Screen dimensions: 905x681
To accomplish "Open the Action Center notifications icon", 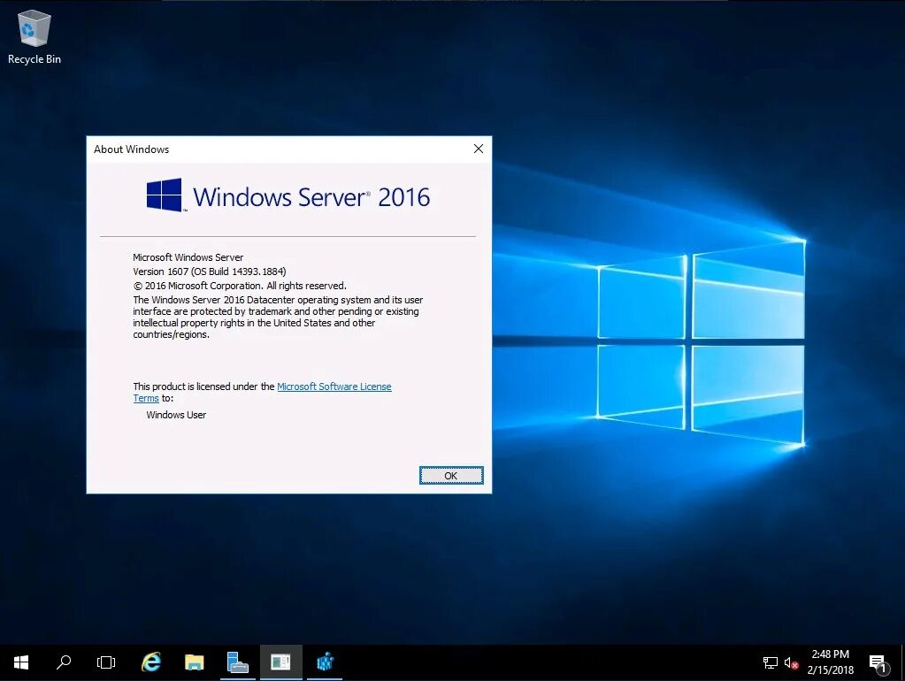I will click(x=878, y=663).
